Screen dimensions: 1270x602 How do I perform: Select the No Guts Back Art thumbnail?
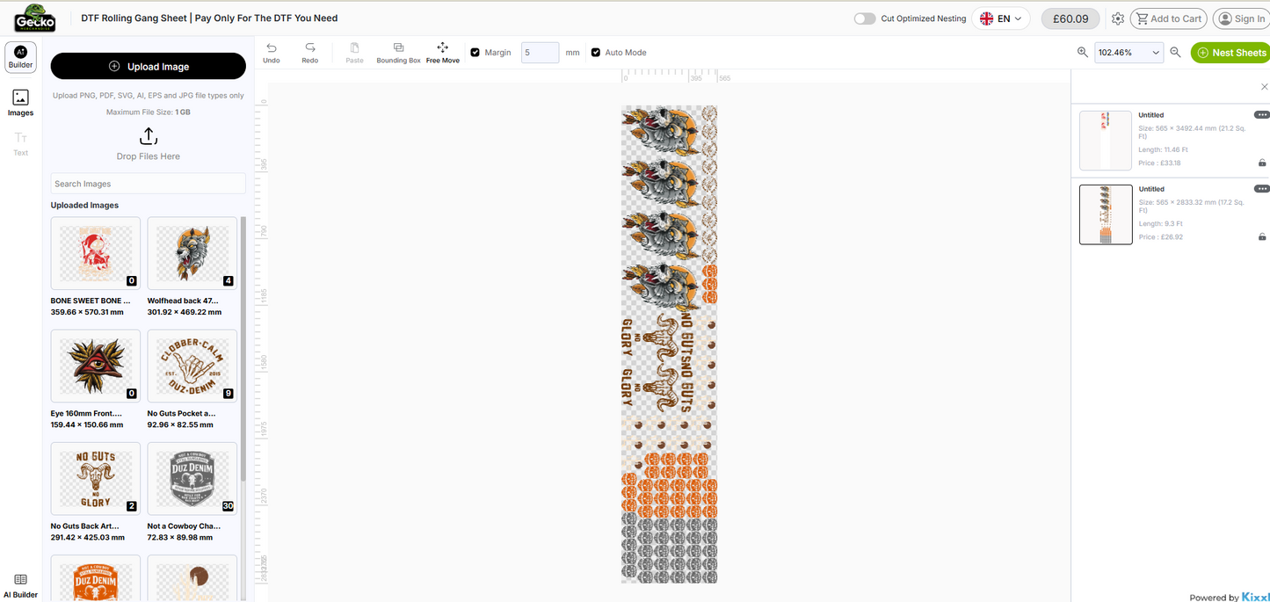96,478
